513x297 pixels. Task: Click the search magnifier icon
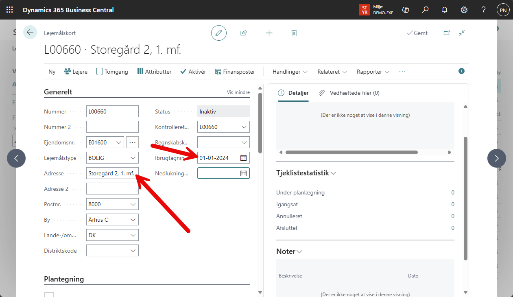[425, 10]
